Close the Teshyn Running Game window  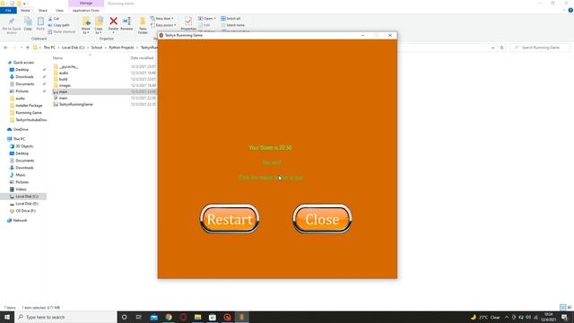tap(390, 35)
